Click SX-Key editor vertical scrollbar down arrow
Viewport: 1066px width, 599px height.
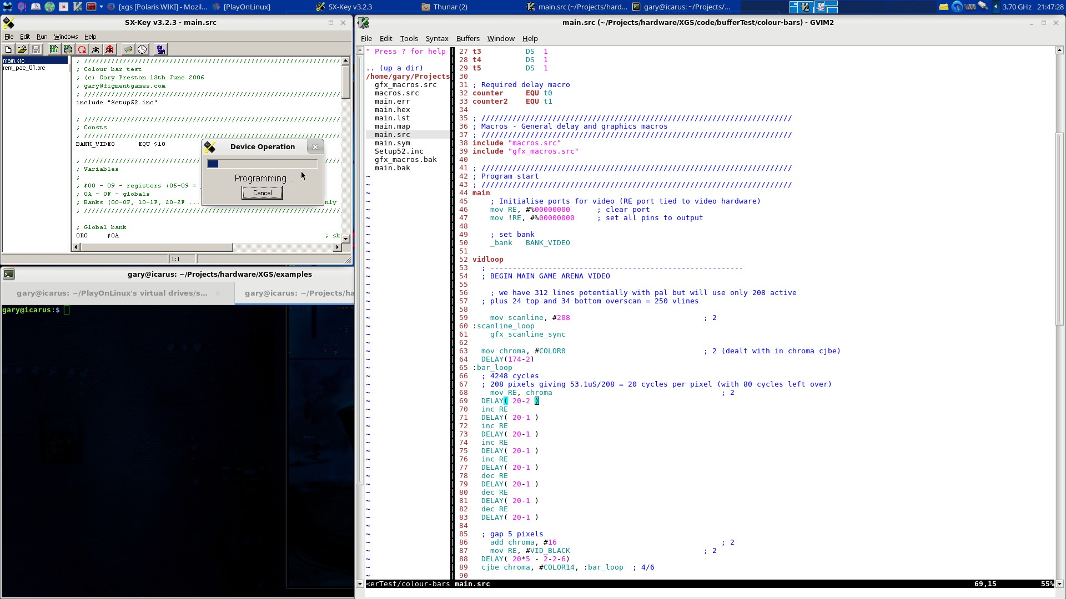[x=346, y=238]
